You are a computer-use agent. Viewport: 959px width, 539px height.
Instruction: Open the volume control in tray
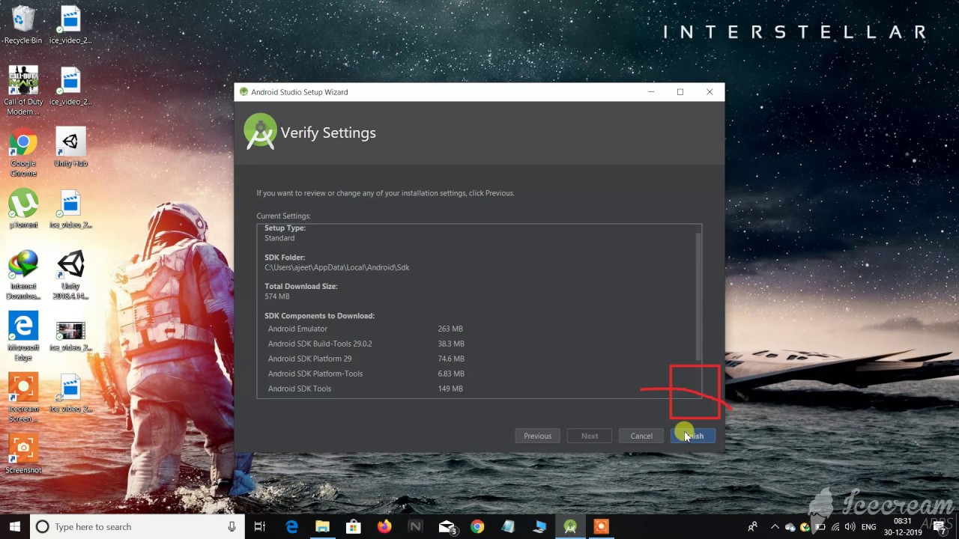click(x=851, y=527)
